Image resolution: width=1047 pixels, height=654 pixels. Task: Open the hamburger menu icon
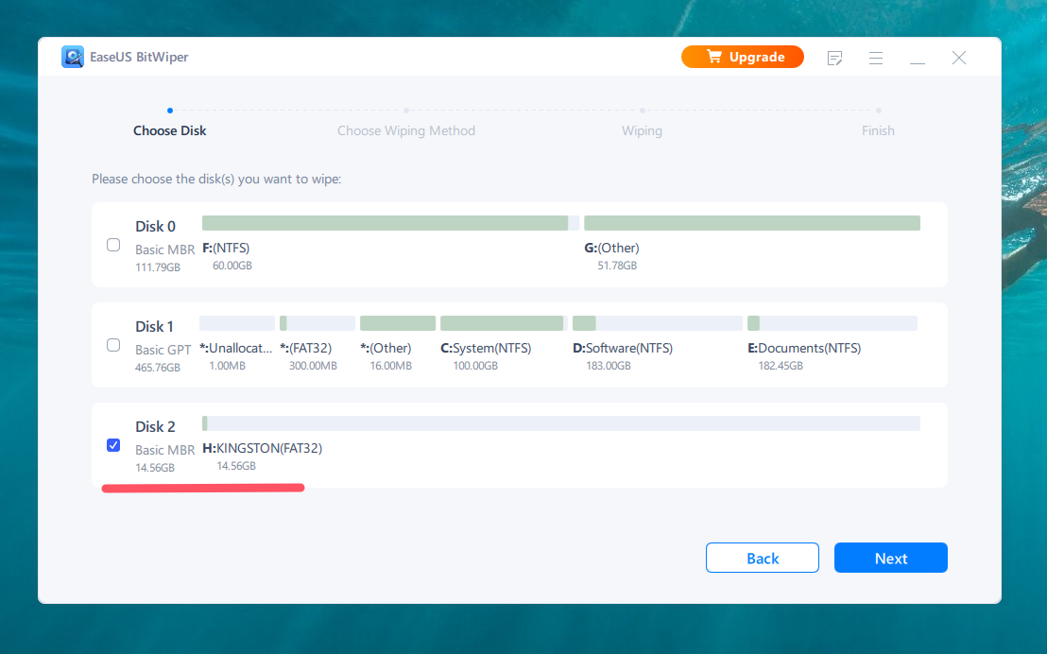coord(876,58)
